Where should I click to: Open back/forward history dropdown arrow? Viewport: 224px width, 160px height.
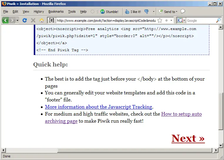18,21
